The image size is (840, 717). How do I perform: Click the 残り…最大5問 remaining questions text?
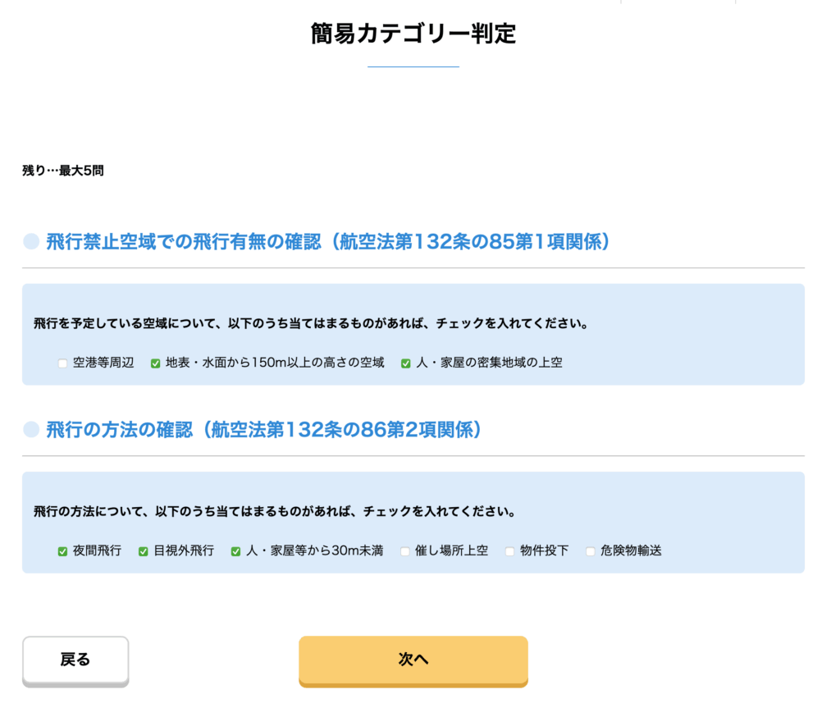tap(62, 171)
